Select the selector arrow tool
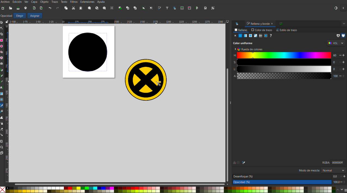The image size is (347, 193). click(2, 22)
